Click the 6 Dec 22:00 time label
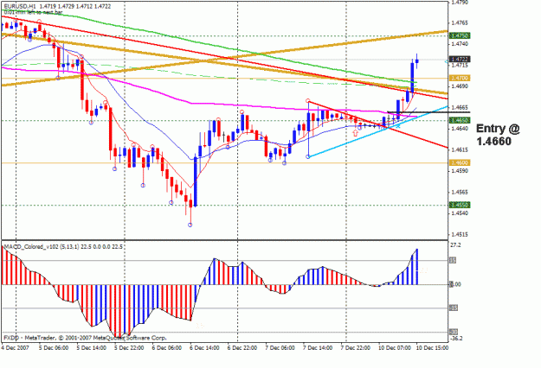541x368 pixels. coord(242,347)
